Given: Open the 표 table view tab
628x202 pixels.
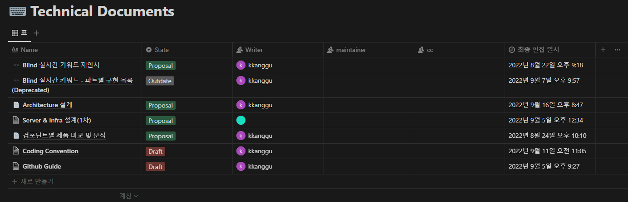Looking at the screenshot, I should tap(20, 33).
